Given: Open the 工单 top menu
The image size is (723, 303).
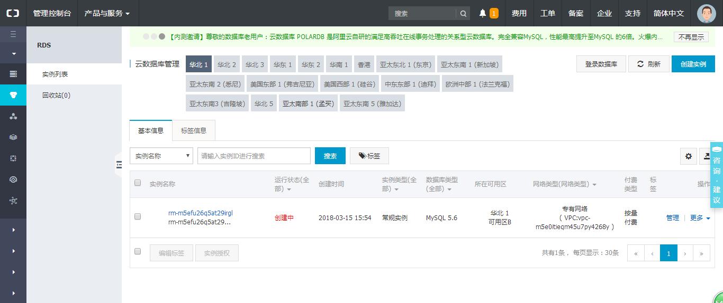Looking at the screenshot, I should [x=548, y=13].
